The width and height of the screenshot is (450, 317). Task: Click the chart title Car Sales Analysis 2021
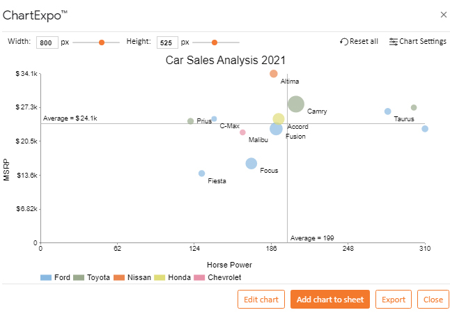pos(225,61)
